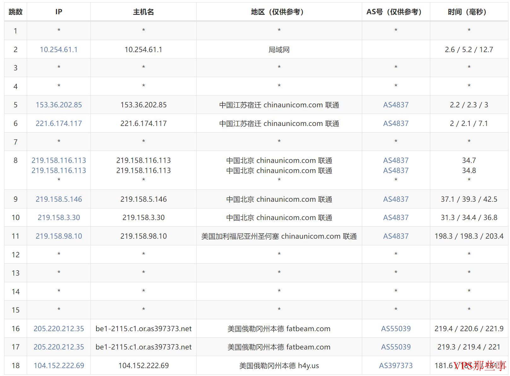Open the blue 153.36.202.85 IP link

click(59, 105)
